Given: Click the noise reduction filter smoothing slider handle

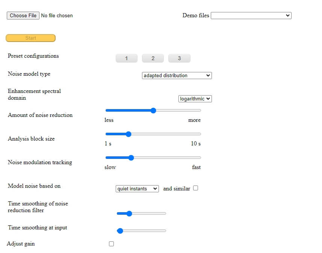Looking at the screenshot, I should pyautogui.click(x=129, y=214).
